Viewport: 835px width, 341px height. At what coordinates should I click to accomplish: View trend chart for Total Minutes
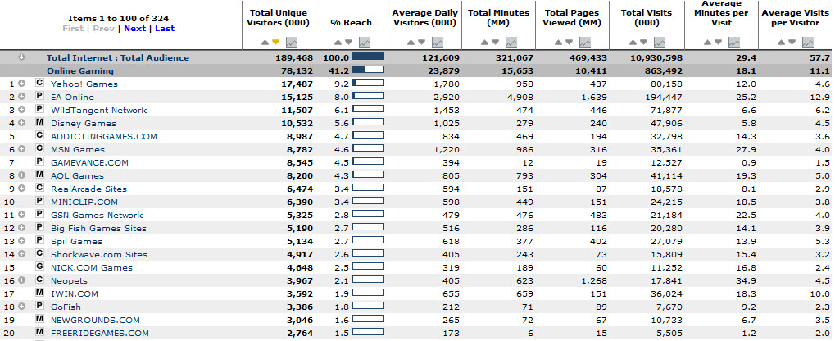click(511, 42)
